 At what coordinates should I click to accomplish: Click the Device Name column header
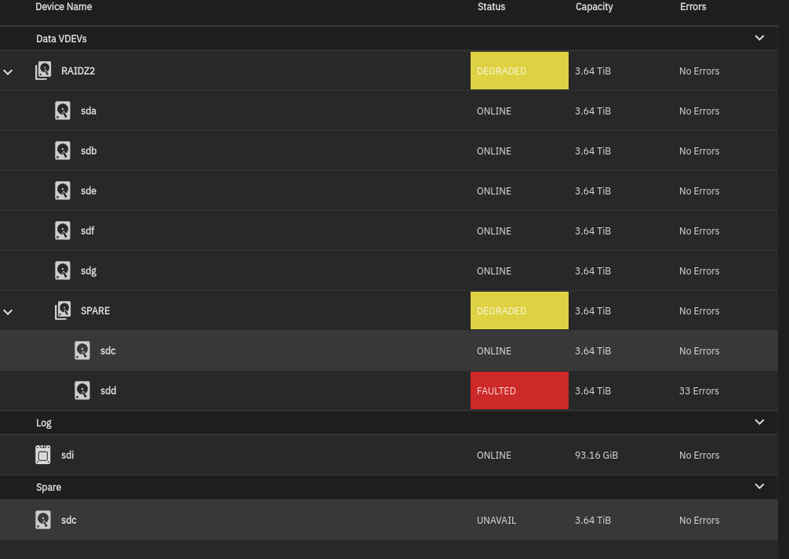(x=64, y=7)
